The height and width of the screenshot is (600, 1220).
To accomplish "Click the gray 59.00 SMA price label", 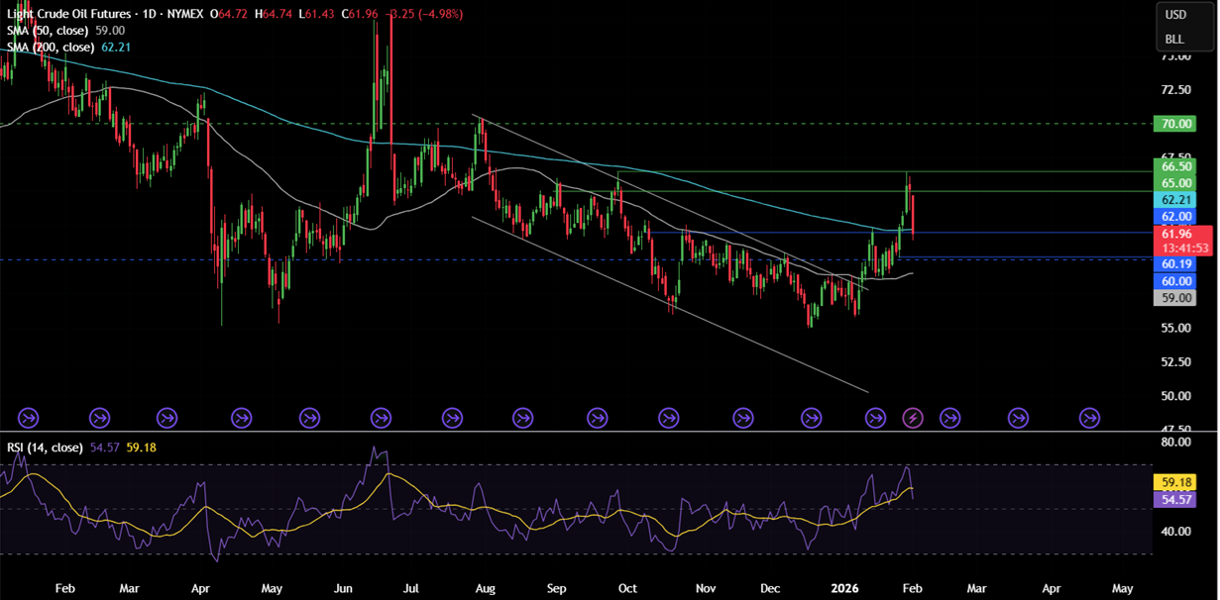I will click(x=1175, y=297).
